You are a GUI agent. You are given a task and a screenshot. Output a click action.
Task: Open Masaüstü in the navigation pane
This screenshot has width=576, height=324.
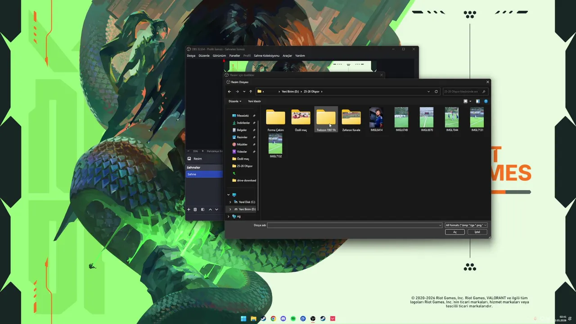tap(243, 116)
